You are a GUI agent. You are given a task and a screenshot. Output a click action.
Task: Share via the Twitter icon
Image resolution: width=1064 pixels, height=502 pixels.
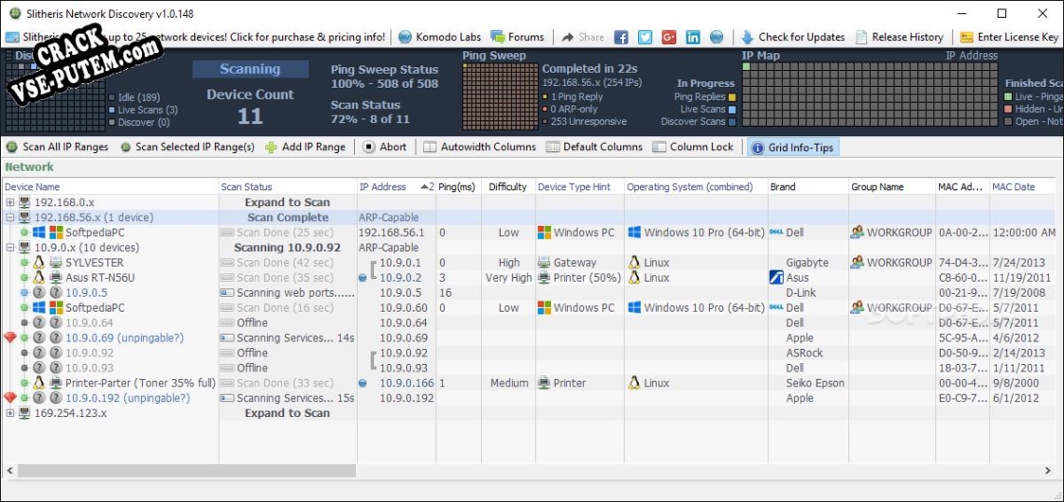pos(645,37)
